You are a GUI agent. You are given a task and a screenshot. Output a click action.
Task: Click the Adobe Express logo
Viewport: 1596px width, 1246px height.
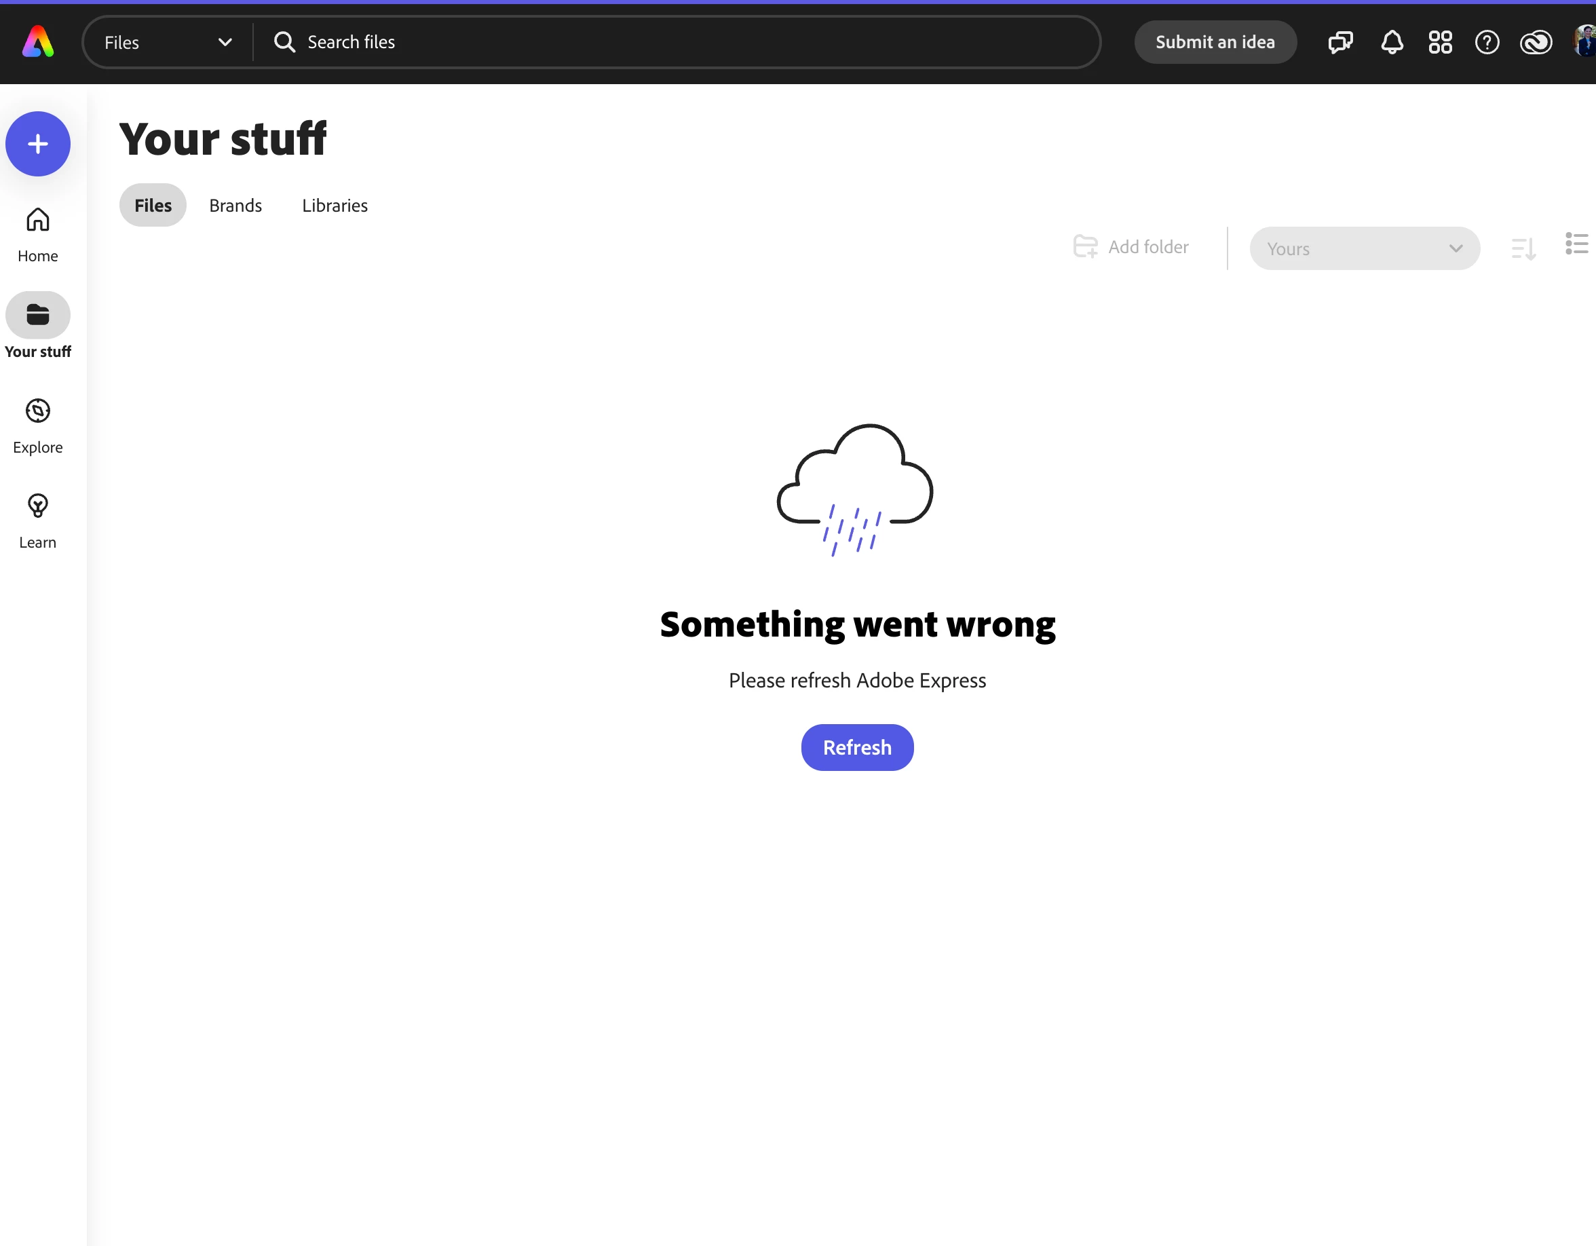coord(38,41)
